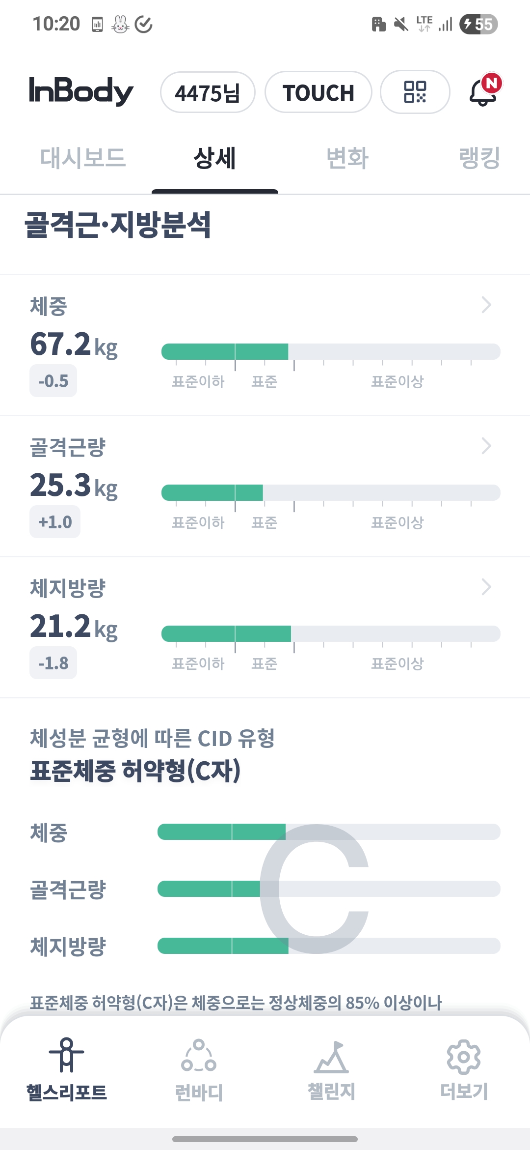Open the notifications bell
The image size is (530, 1150).
click(483, 91)
